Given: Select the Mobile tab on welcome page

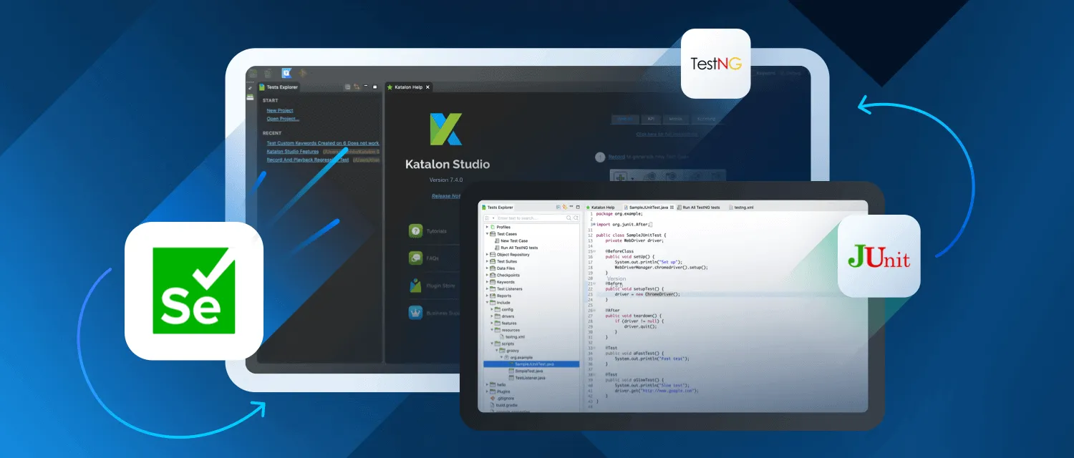Looking at the screenshot, I should pos(675,119).
